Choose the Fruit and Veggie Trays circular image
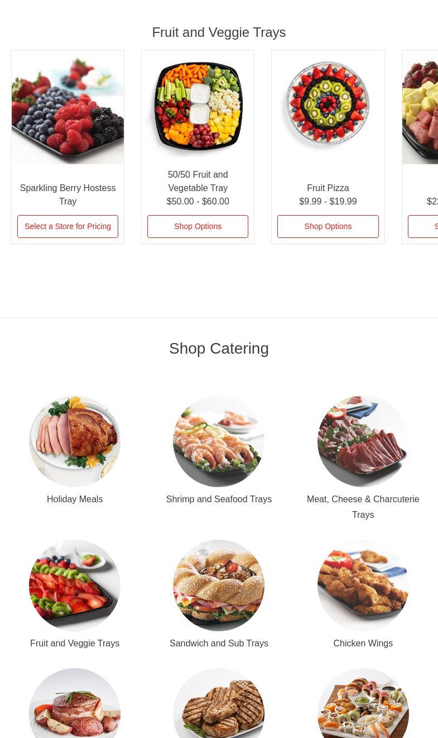This screenshot has width=438, height=738. tap(75, 585)
